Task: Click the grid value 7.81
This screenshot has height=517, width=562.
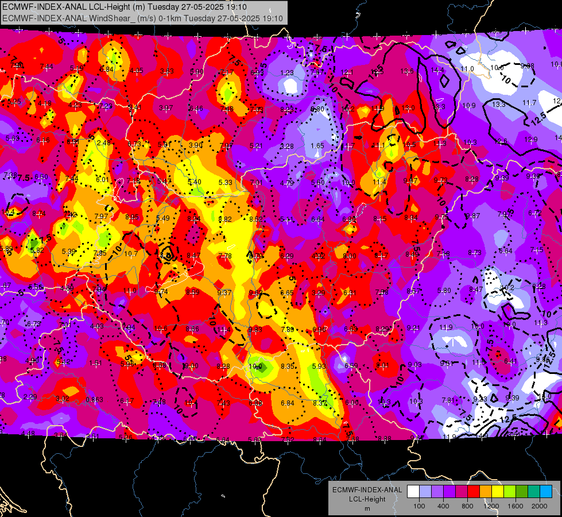Action: point(448,400)
